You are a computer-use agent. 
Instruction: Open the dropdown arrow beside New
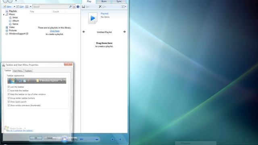click(15, 7)
